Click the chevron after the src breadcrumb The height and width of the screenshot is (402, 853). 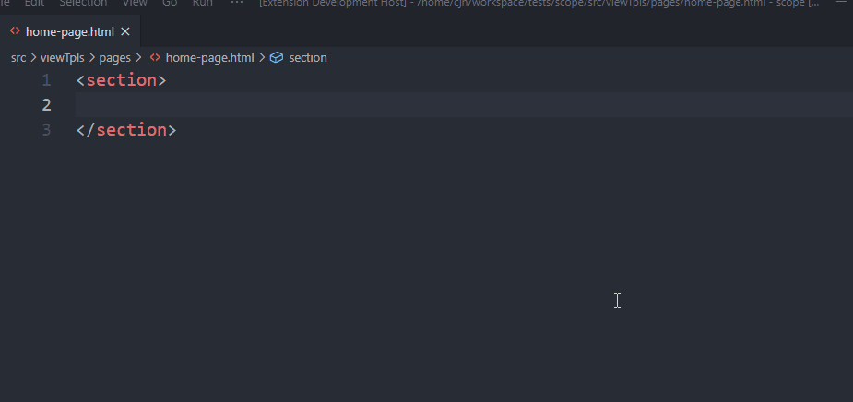click(x=33, y=58)
